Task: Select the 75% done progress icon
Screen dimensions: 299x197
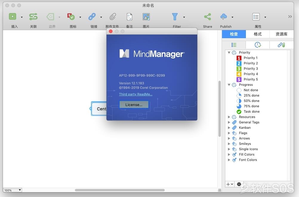Action: click(239, 106)
